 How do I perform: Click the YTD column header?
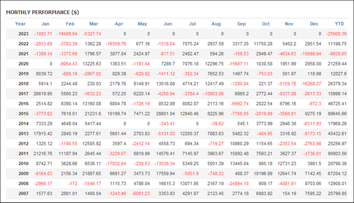[x=339, y=24]
